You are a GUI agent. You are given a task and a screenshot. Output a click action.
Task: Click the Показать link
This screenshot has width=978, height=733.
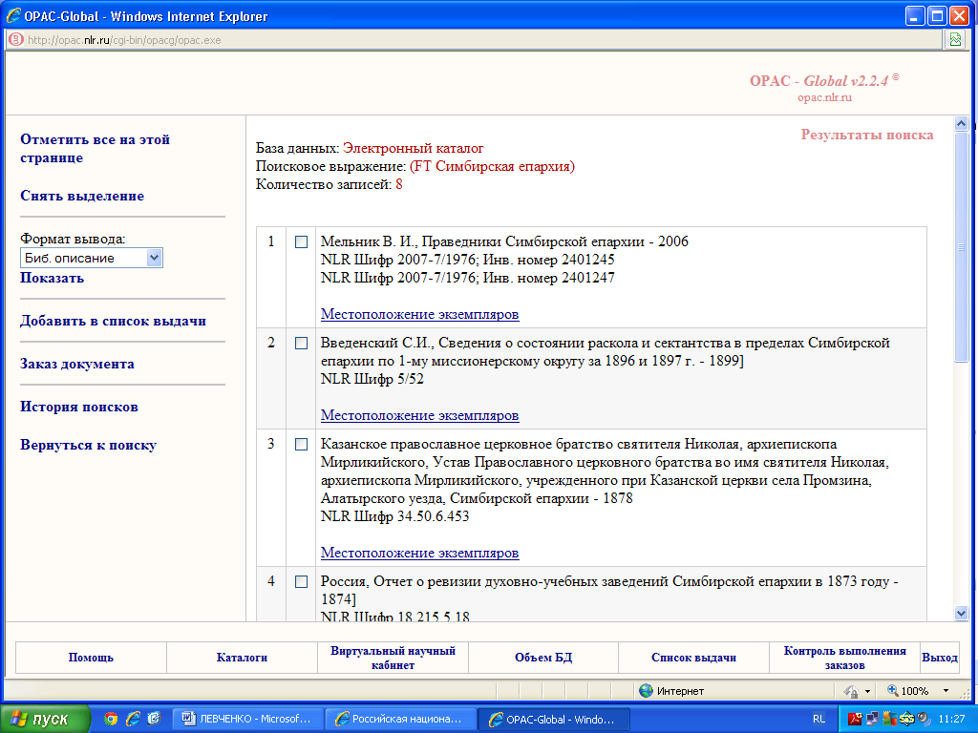(52, 278)
